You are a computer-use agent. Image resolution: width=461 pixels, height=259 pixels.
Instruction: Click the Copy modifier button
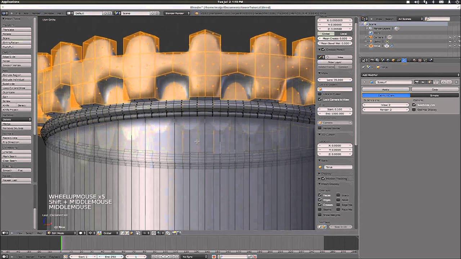(x=435, y=89)
